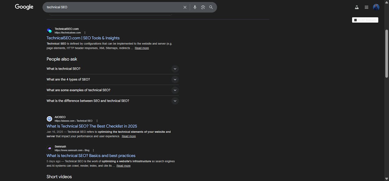Open the Google account profile avatar

tap(376, 7)
